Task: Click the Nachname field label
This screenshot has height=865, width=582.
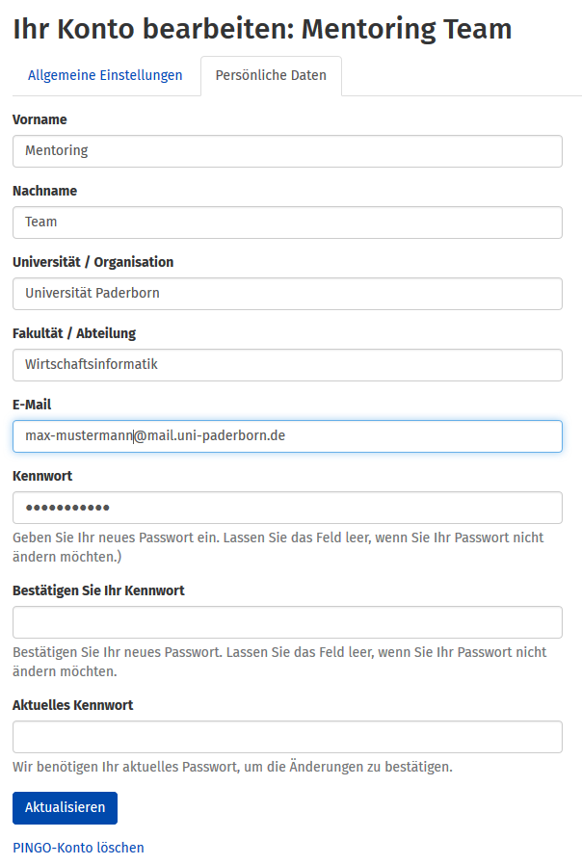Action: click(x=44, y=191)
